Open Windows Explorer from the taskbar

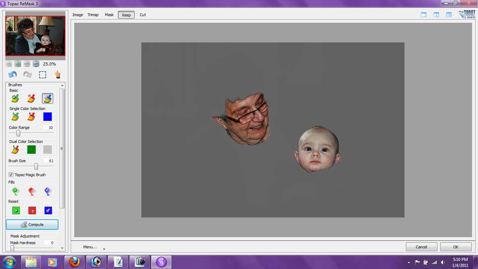click(x=31, y=262)
